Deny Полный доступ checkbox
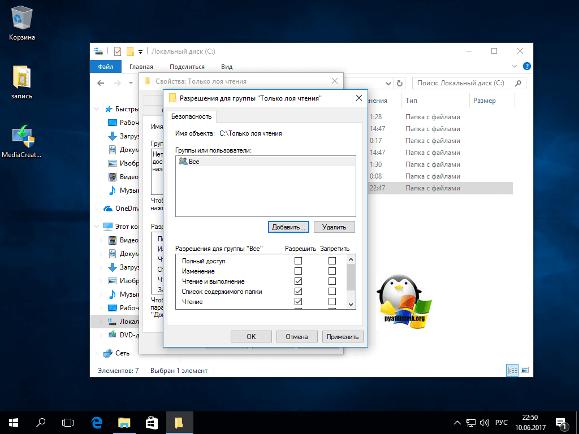Viewport: 579px width, 434px height. pos(332,261)
